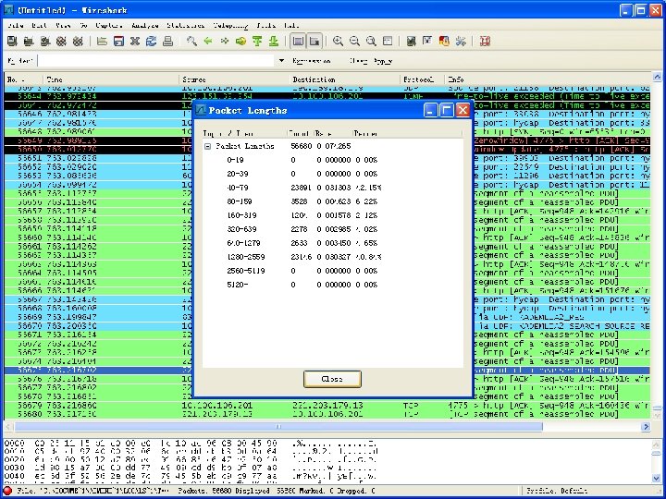Click the Apply filter button

click(x=383, y=61)
